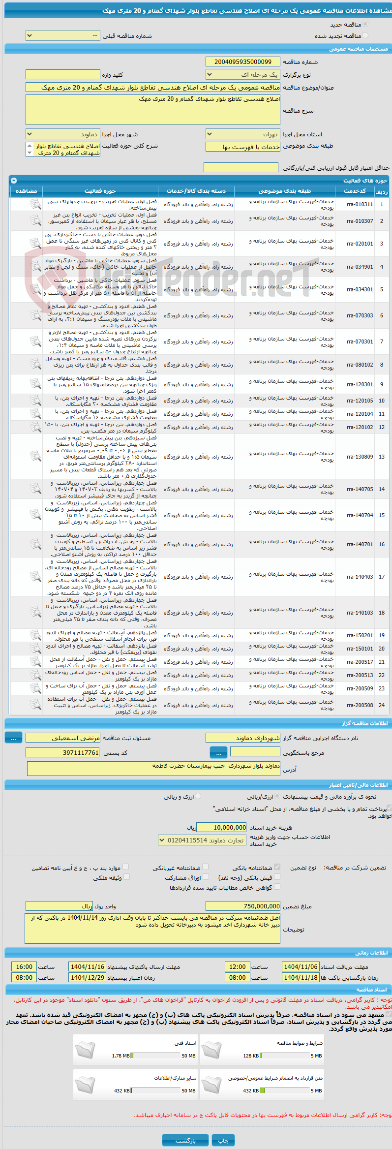
Task: Click سایر مدارک size progress bar
Action: [156, 1090]
